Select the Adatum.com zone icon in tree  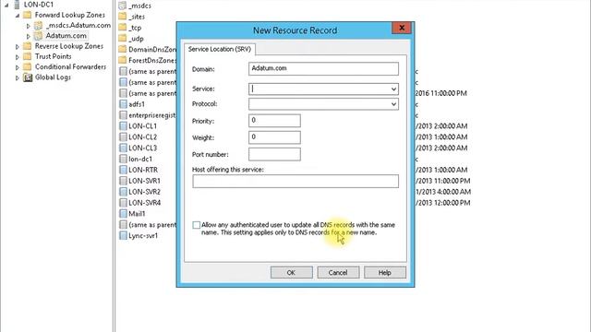pyautogui.click(x=39, y=36)
